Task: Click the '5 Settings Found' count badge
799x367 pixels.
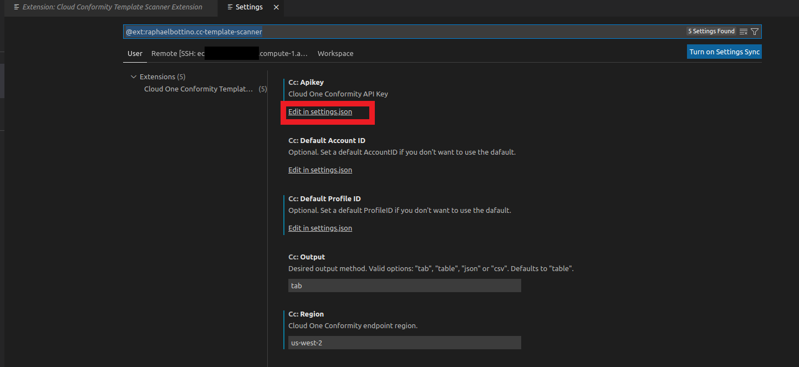Action: (x=711, y=32)
